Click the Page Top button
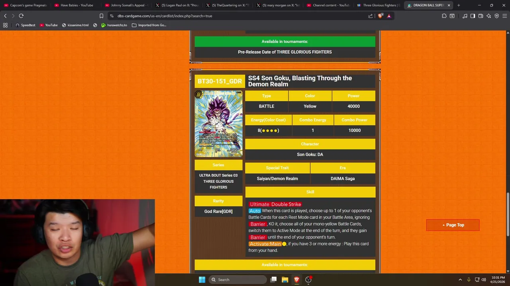The image size is (510, 286). (x=453, y=225)
